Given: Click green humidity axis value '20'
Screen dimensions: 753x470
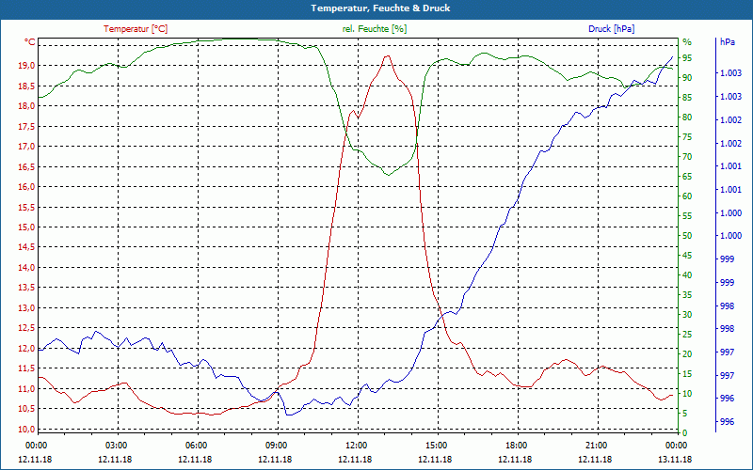Looking at the screenshot, I should [687, 354].
